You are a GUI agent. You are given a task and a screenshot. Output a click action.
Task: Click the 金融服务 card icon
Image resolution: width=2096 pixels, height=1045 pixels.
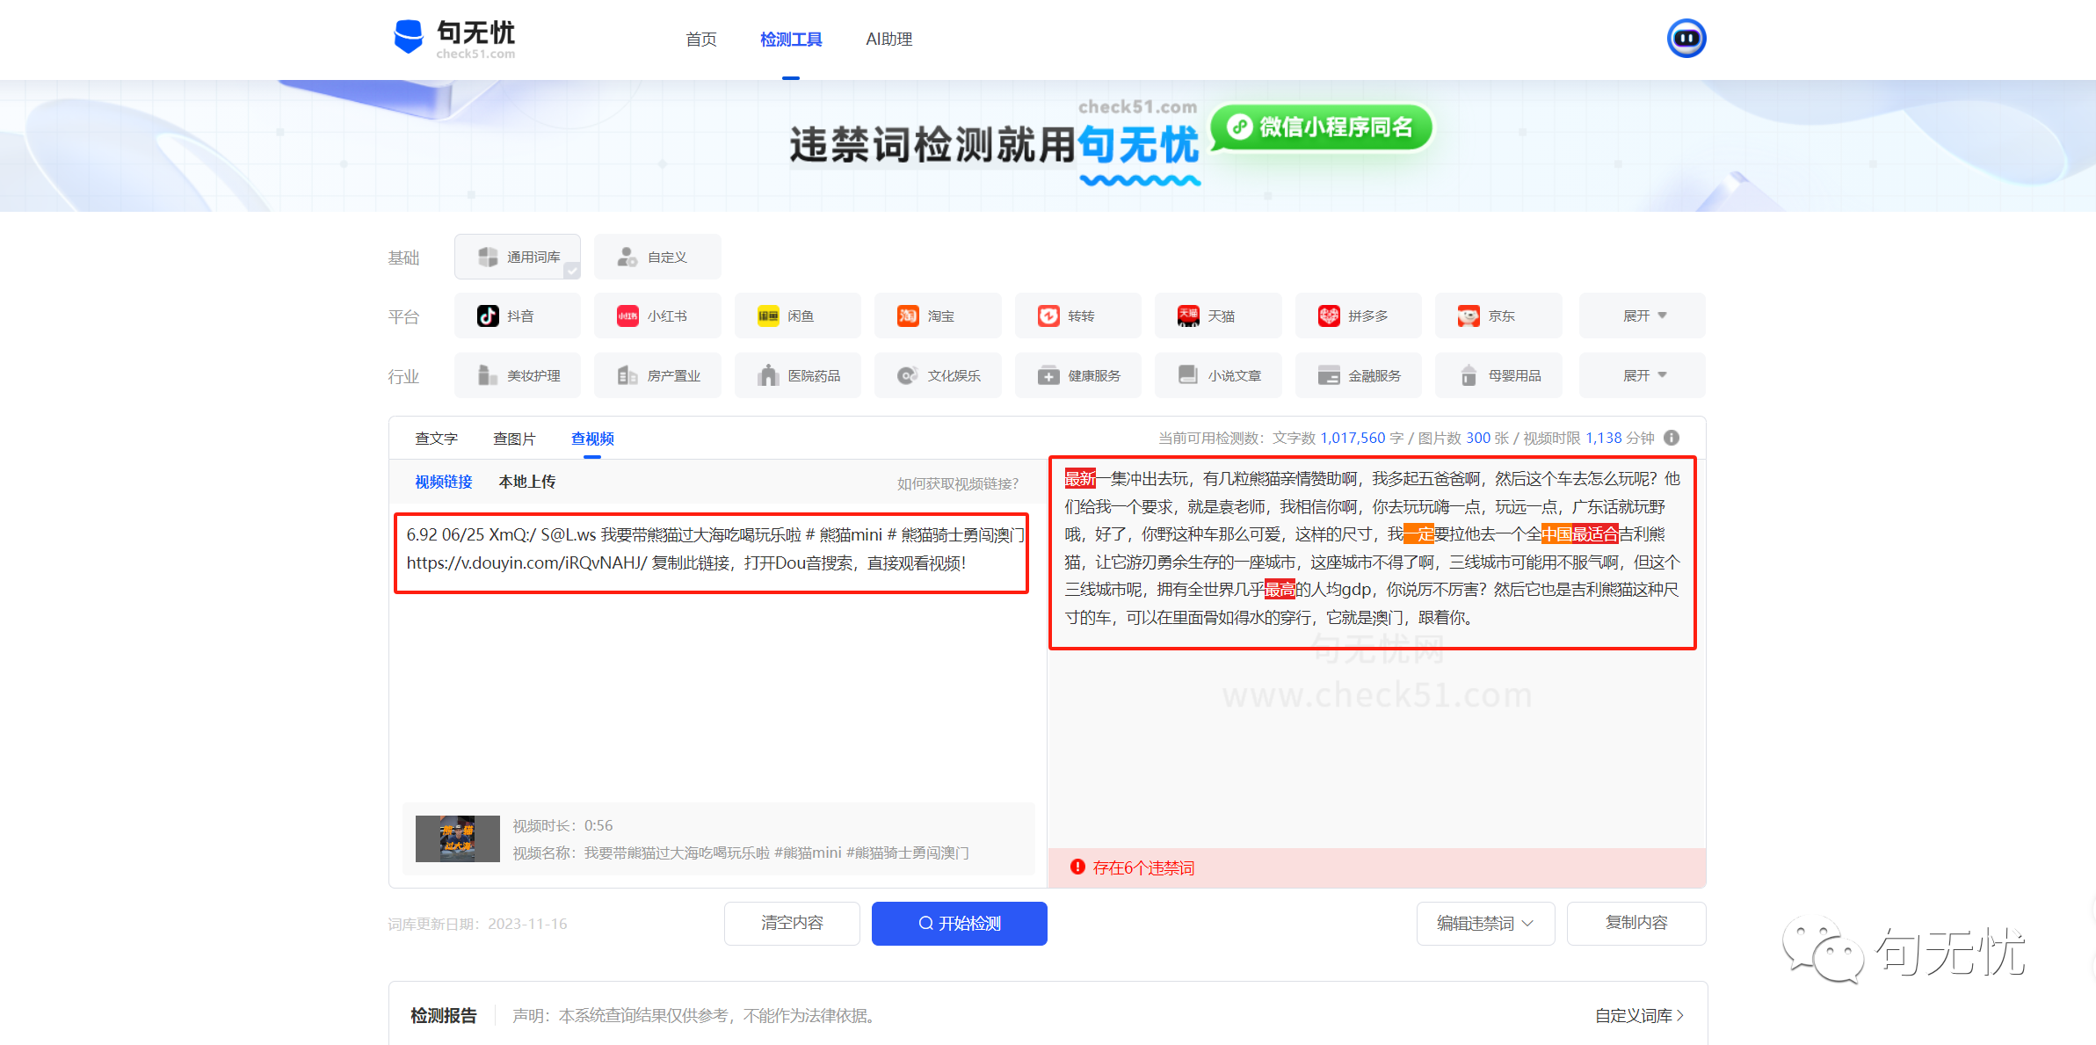pyautogui.click(x=1329, y=375)
